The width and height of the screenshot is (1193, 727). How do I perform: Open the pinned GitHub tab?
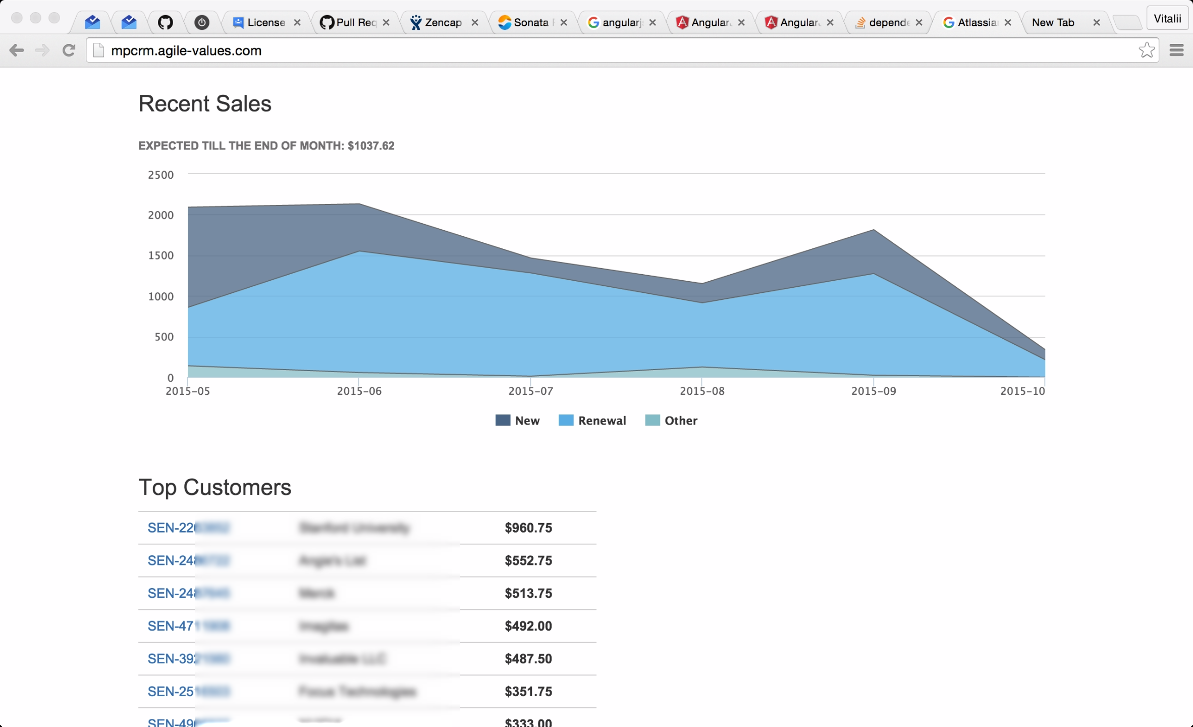point(165,22)
